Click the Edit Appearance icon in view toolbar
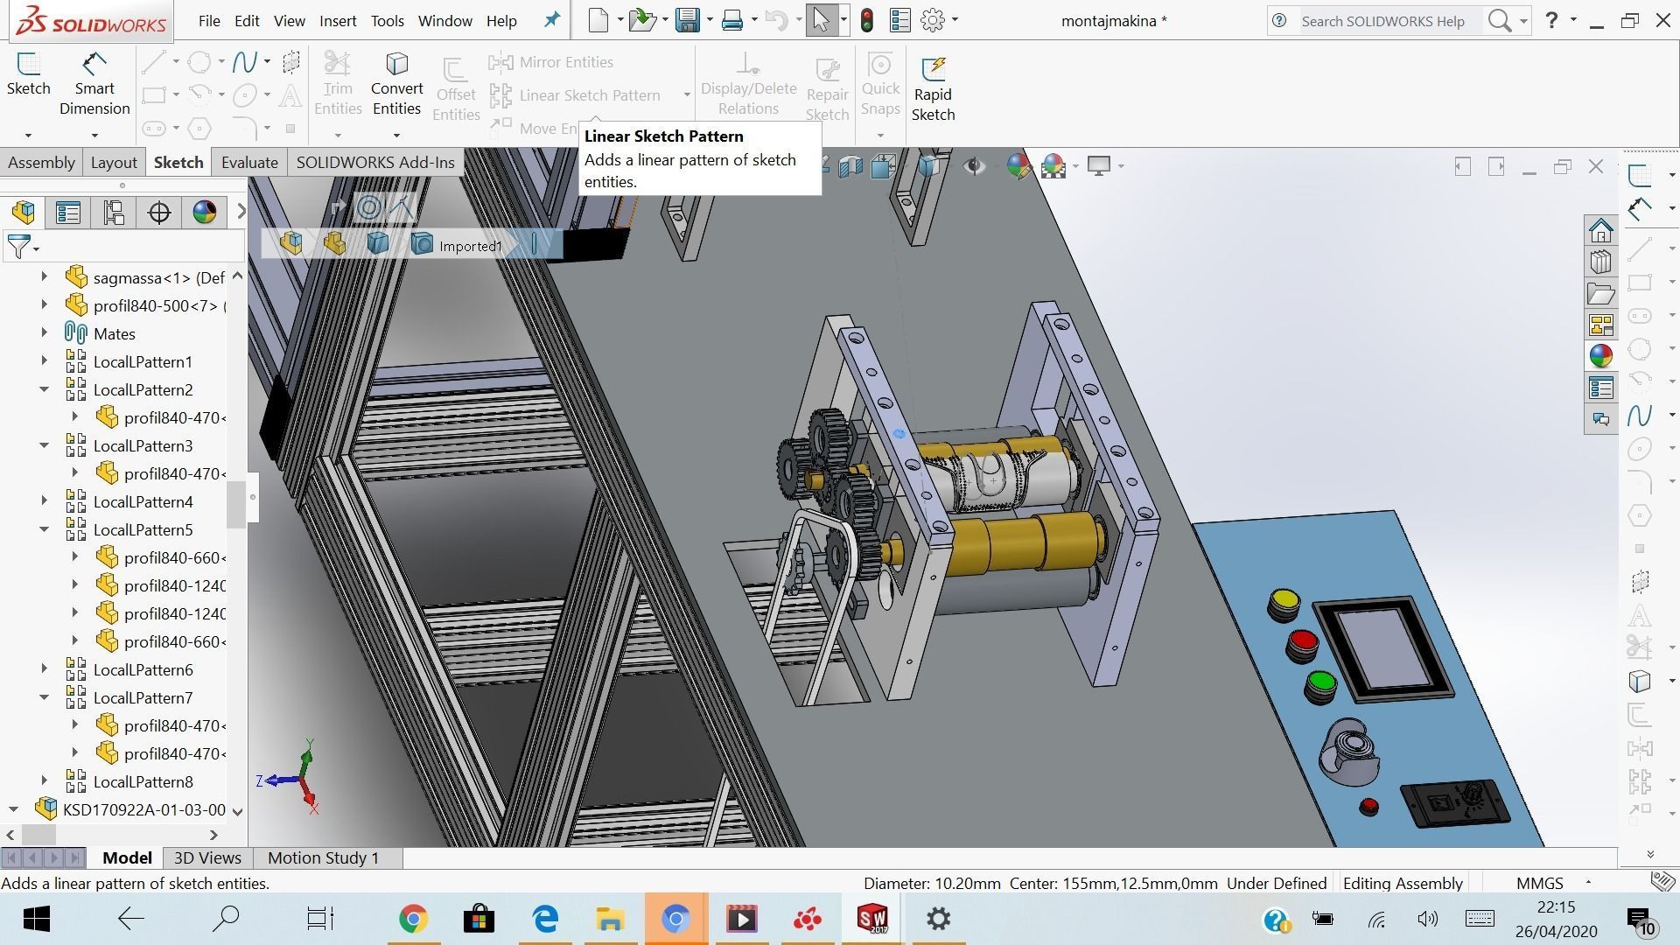The height and width of the screenshot is (945, 1680). 1018,165
